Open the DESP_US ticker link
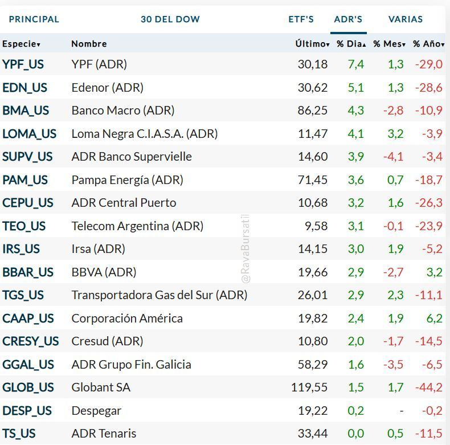Viewport: 450px width, 445px height. pos(27,411)
